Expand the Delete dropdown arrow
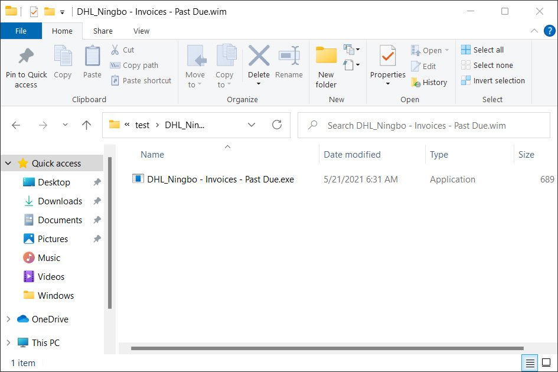558x372 pixels. 259,84
